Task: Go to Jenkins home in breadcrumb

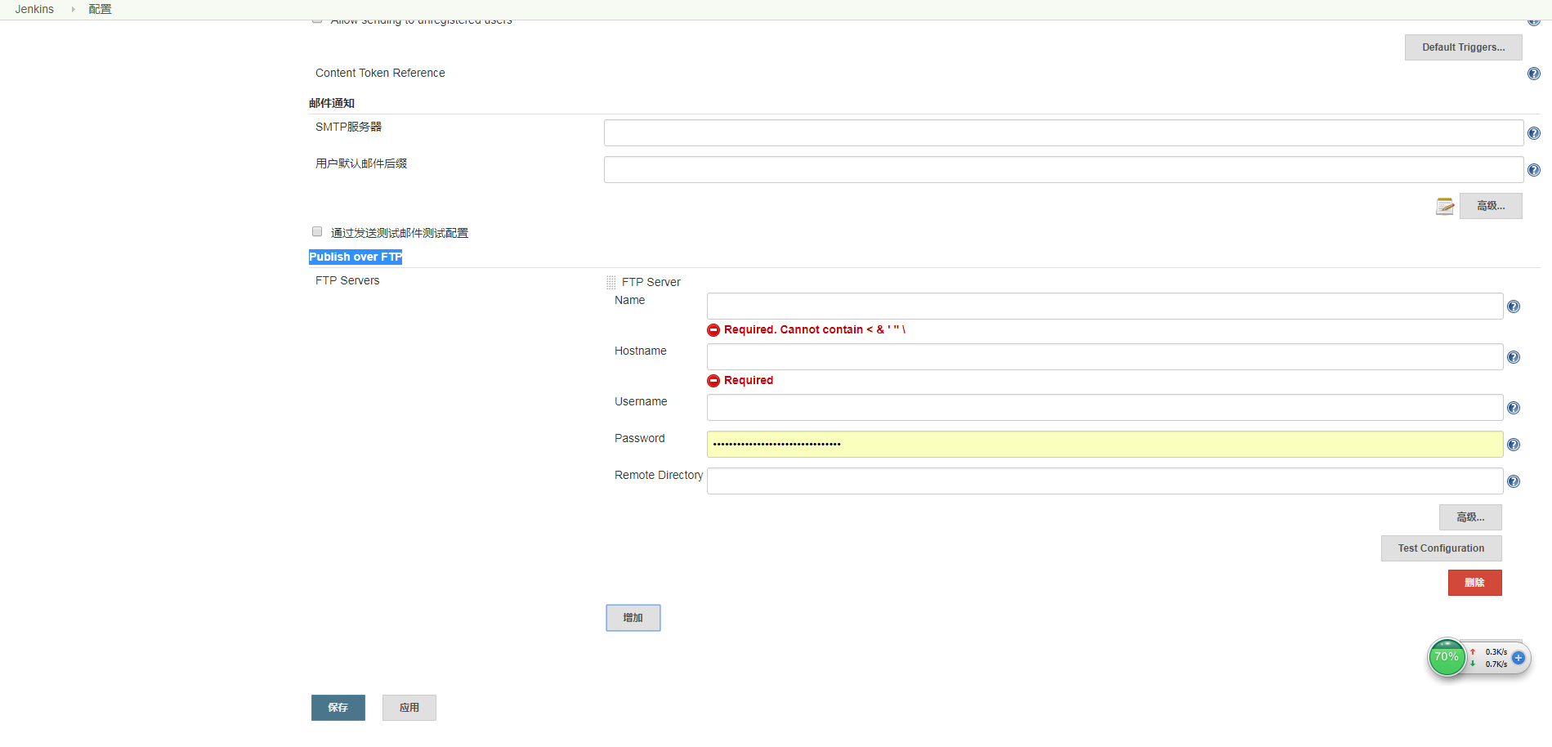Action: (34, 9)
